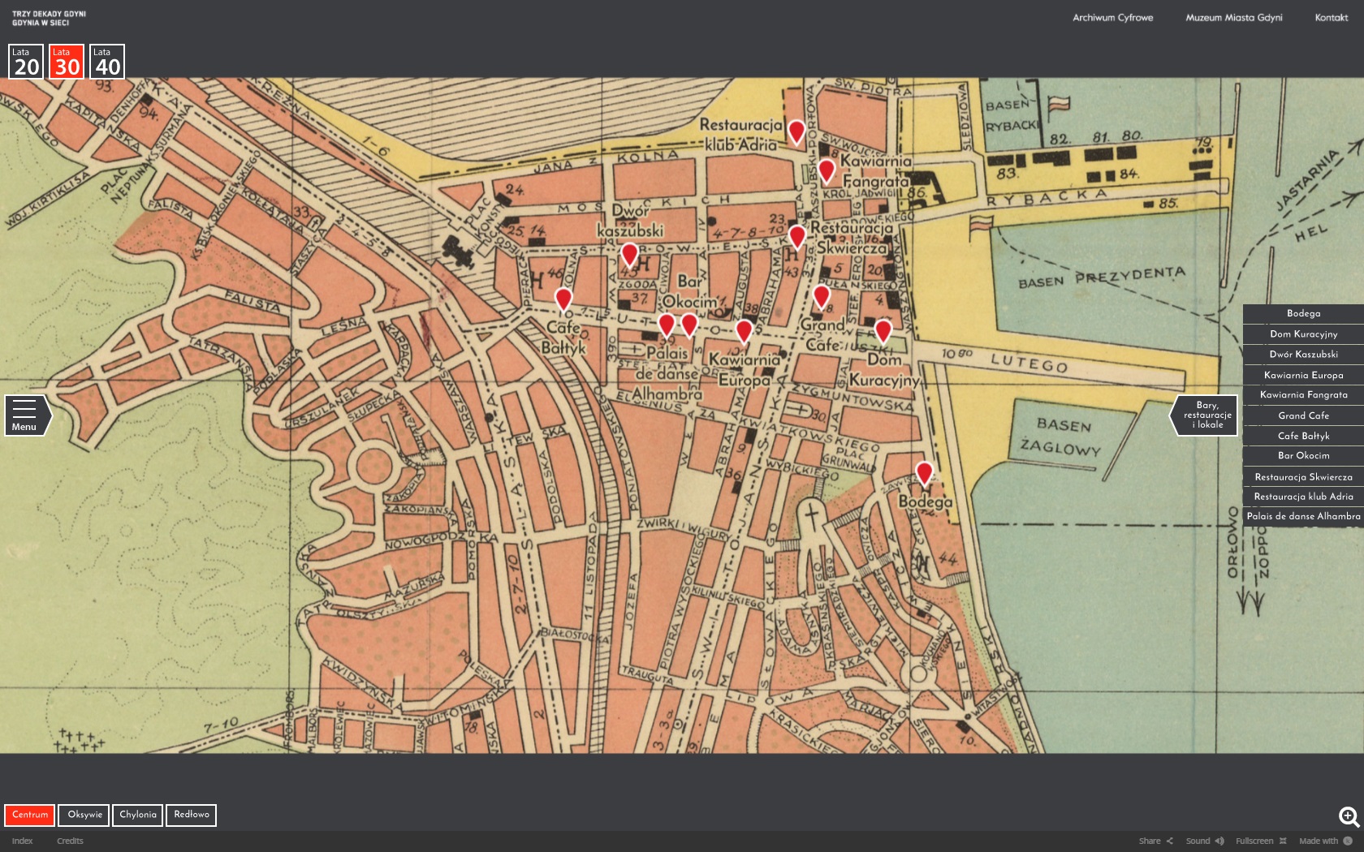Image resolution: width=1364 pixels, height=852 pixels.
Task: Open Archiwum Cyfrowe link
Action: click(1112, 18)
